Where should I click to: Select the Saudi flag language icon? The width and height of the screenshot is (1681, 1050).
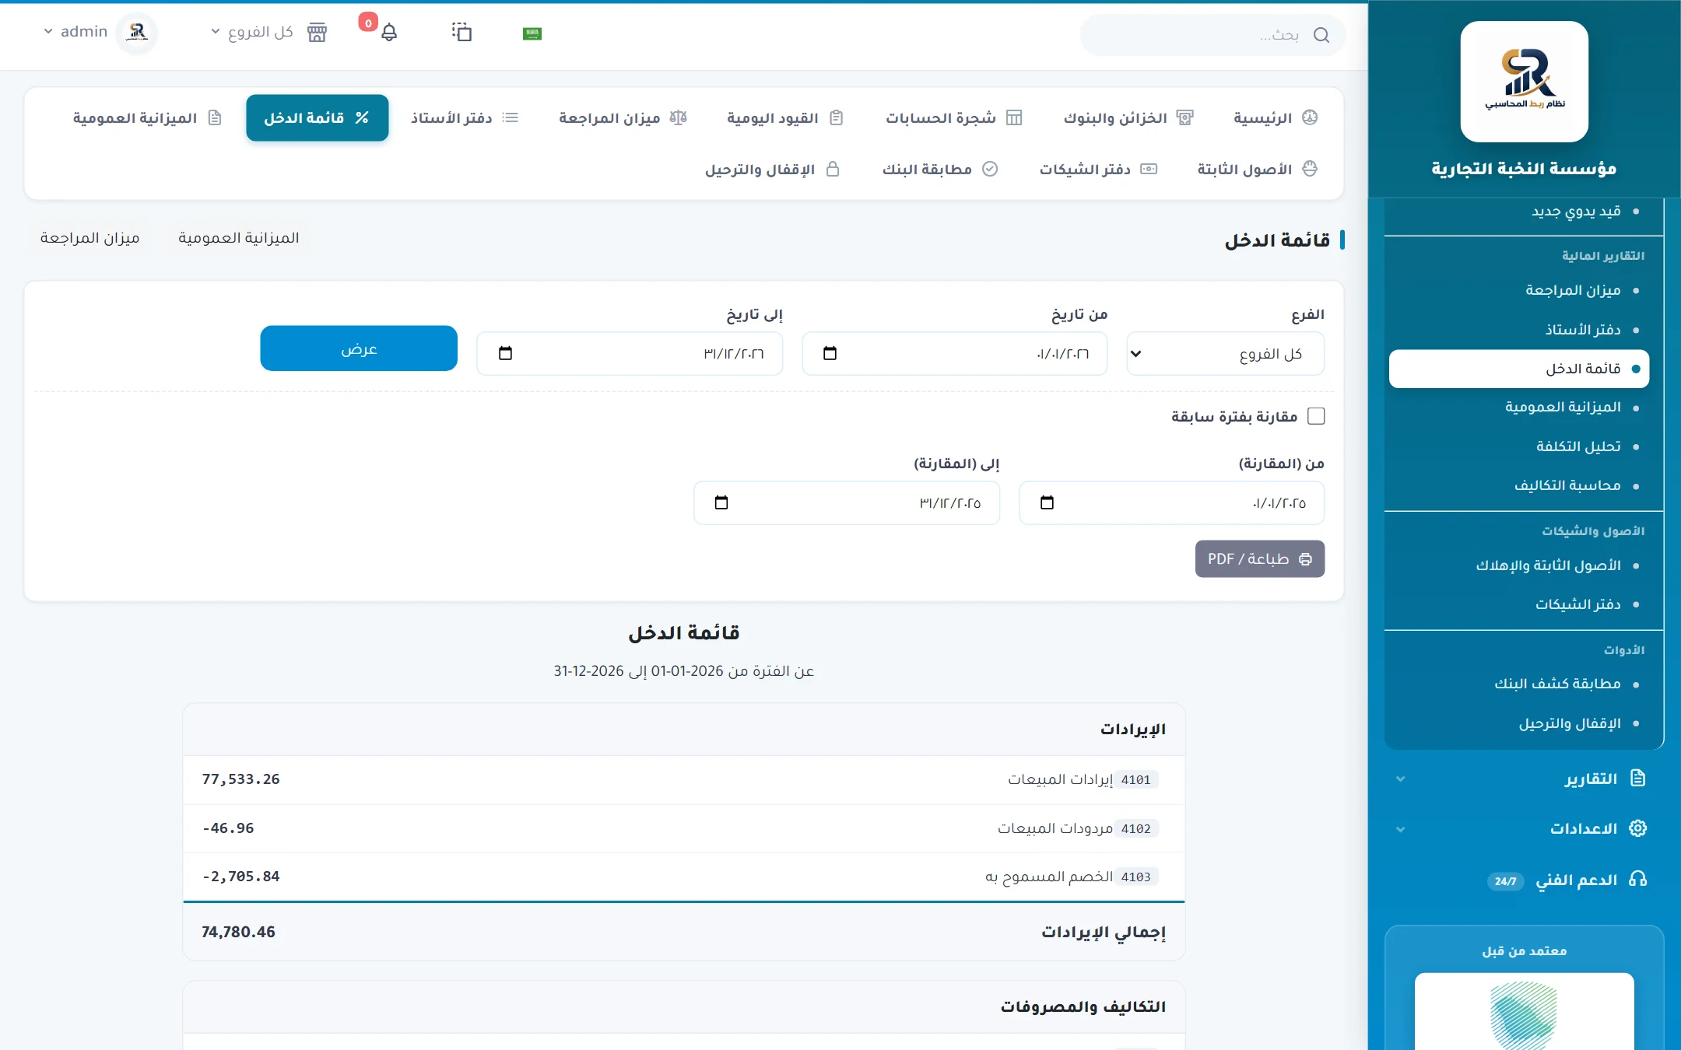532,33
